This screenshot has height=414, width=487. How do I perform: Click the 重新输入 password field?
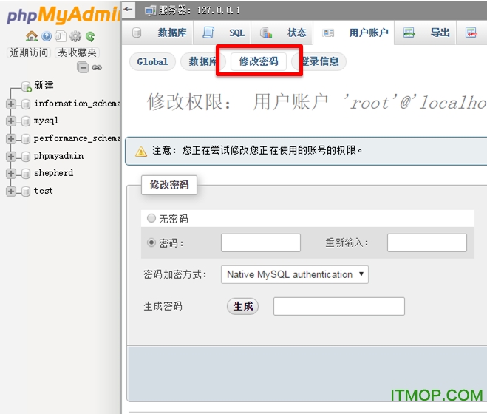(426, 242)
